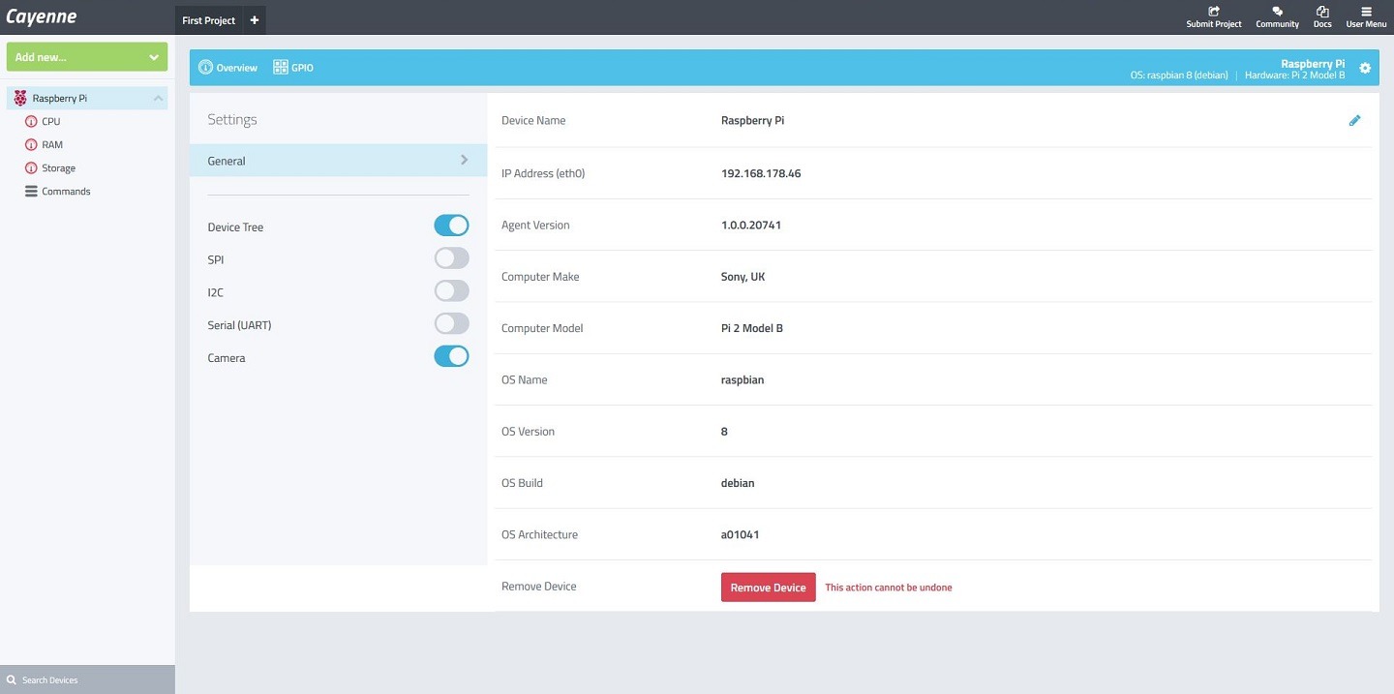Click the Raspberry Pi title in the header bar
Screen dimensions: 1394x694
pos(1313,63)
